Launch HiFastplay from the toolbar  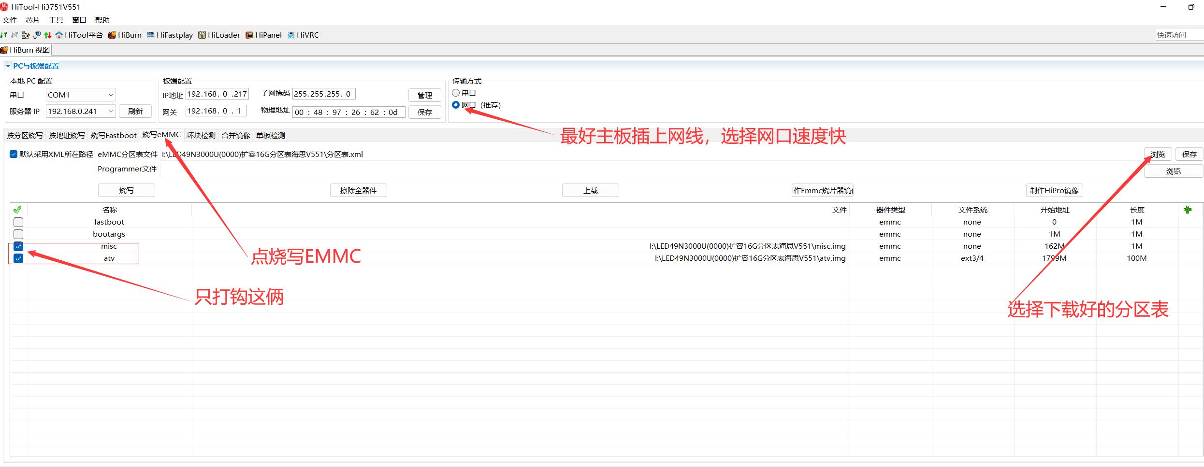point(170,35)
